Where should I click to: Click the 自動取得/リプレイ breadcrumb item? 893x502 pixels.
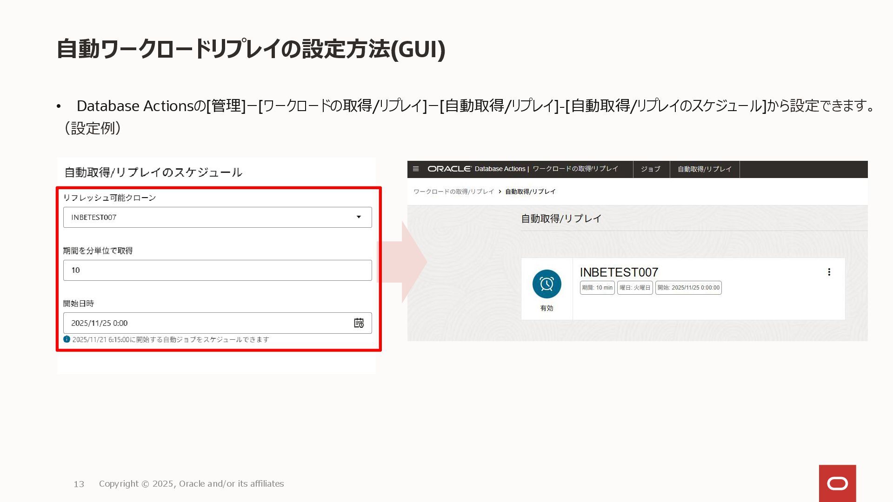point(530,192)
